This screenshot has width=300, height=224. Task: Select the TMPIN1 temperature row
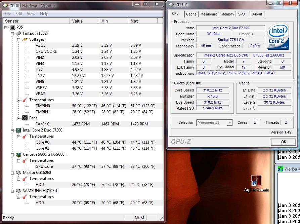pos(98,112)
